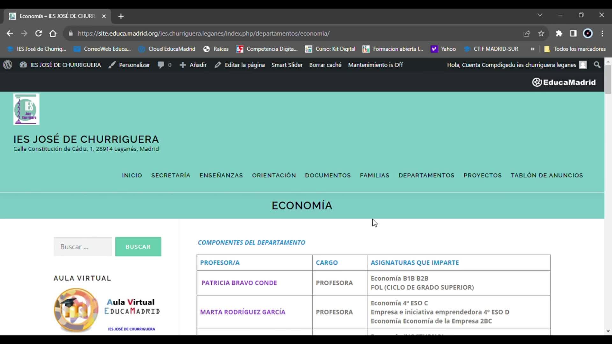The height and width of the screenshot is (344, 612).
Task: Open Chrome three-dot menu
Action: click(602, 33)
